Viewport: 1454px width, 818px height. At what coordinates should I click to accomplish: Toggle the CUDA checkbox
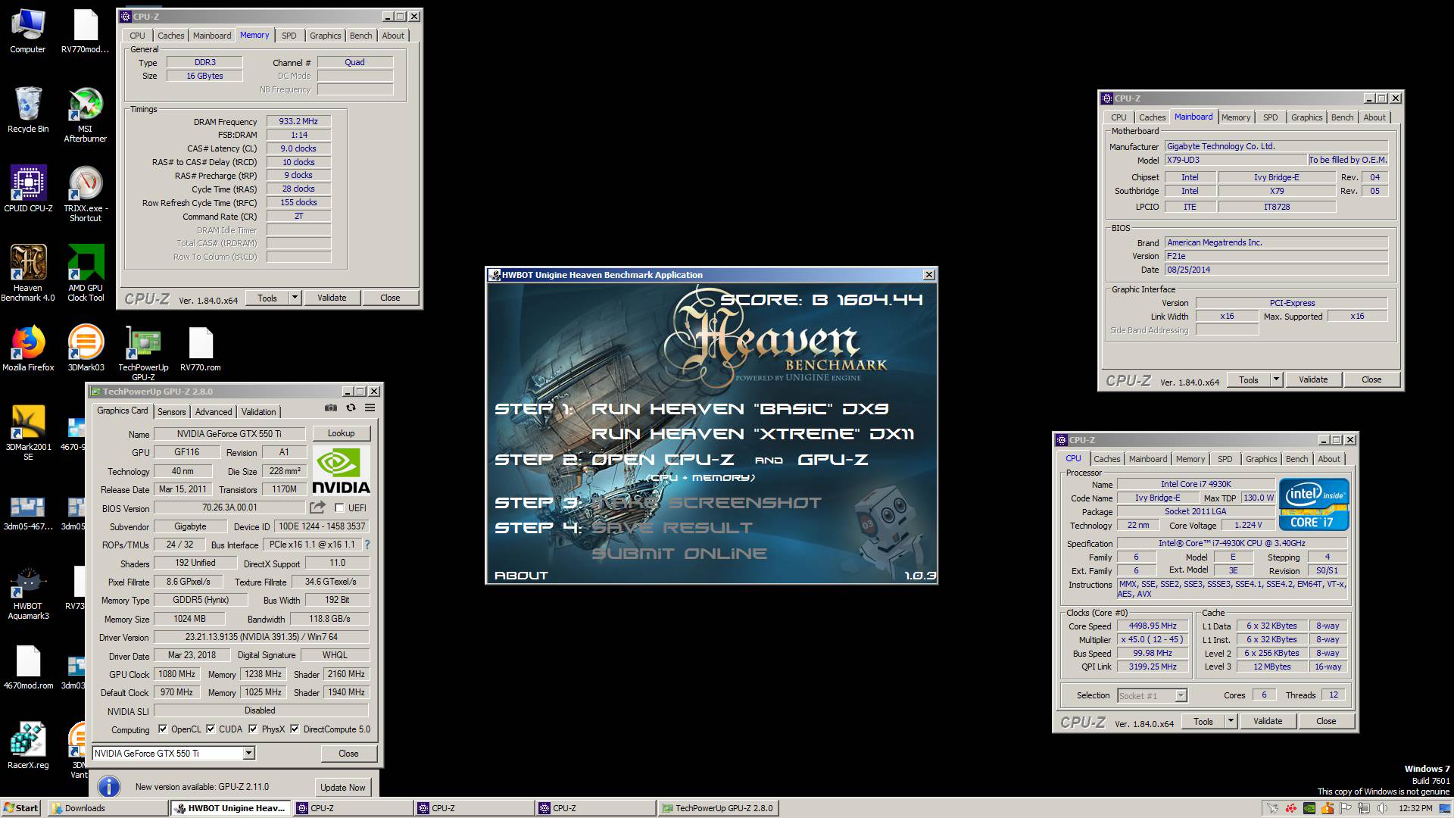(211, 729)
